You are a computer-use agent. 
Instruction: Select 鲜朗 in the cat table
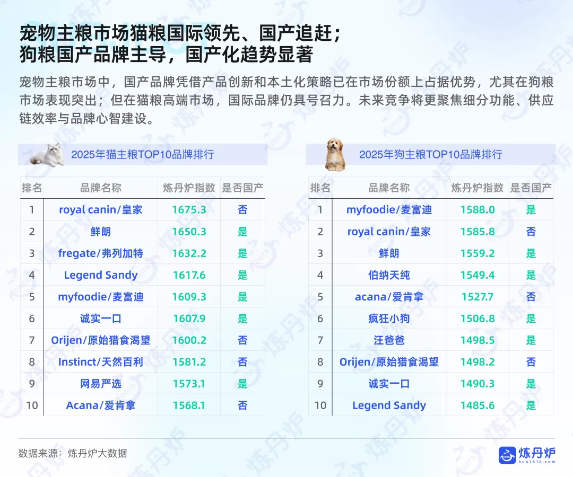[x=100, y=232]
